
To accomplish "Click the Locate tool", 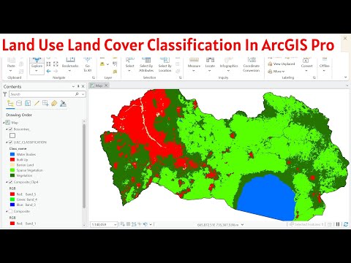I will point(210,64).
